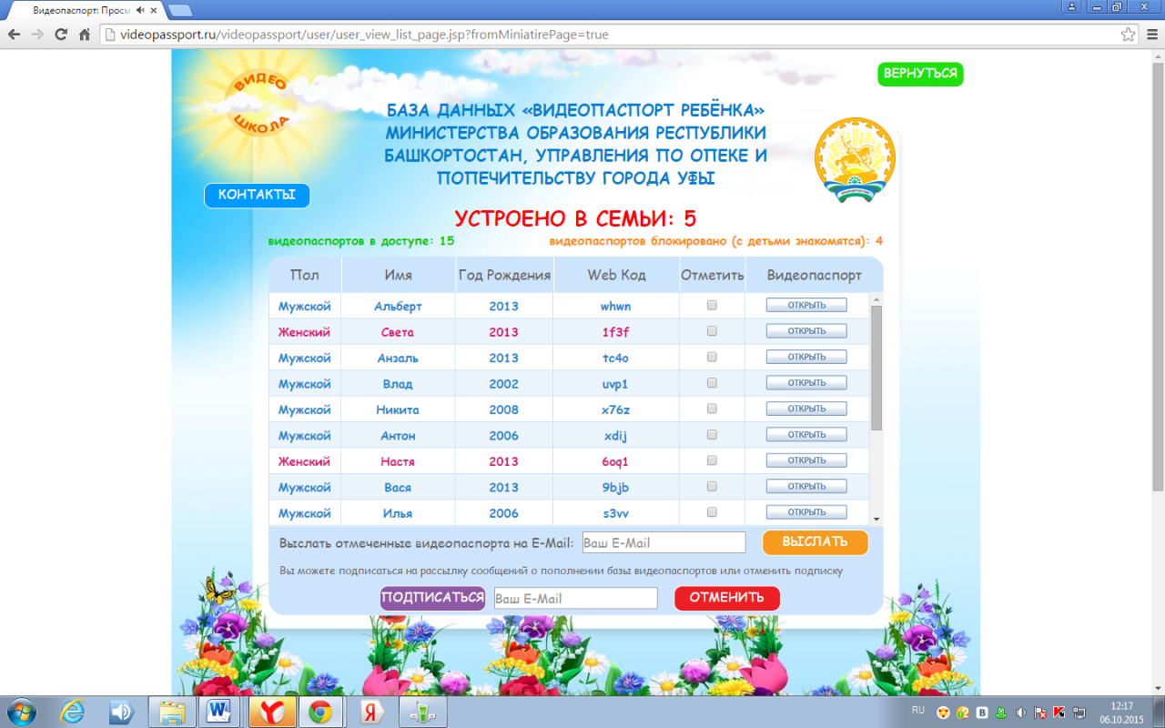Check the box for Света row
The height and width of the screenshot is (728, 1165).
(712, 331)
